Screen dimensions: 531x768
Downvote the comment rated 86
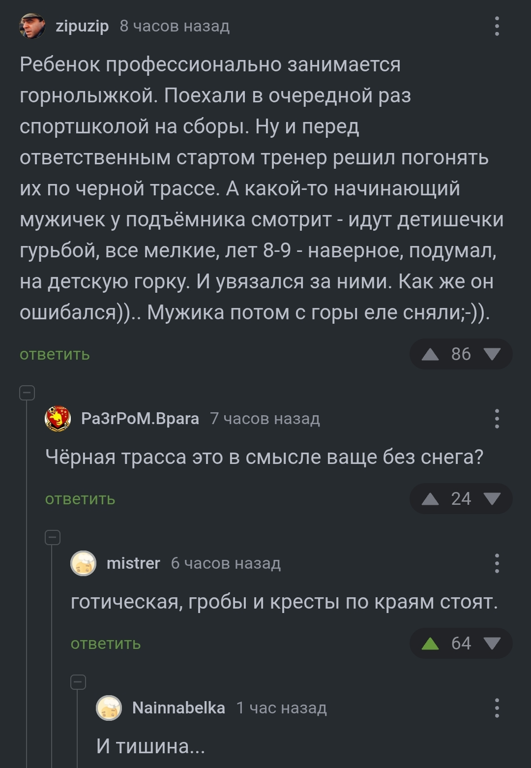click(x=493, y=353)
